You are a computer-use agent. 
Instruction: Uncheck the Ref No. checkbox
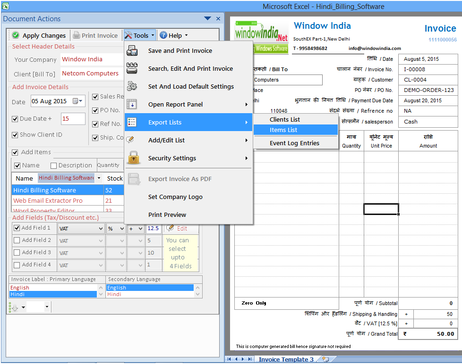click(95, 124)
